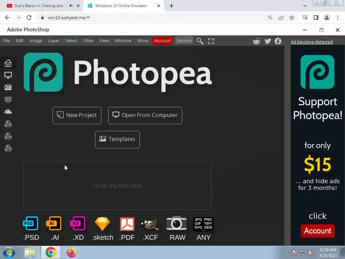Open Photopea's Reddit page icon
This screenshot has width=345, height=259.
[x=256, y=41]
